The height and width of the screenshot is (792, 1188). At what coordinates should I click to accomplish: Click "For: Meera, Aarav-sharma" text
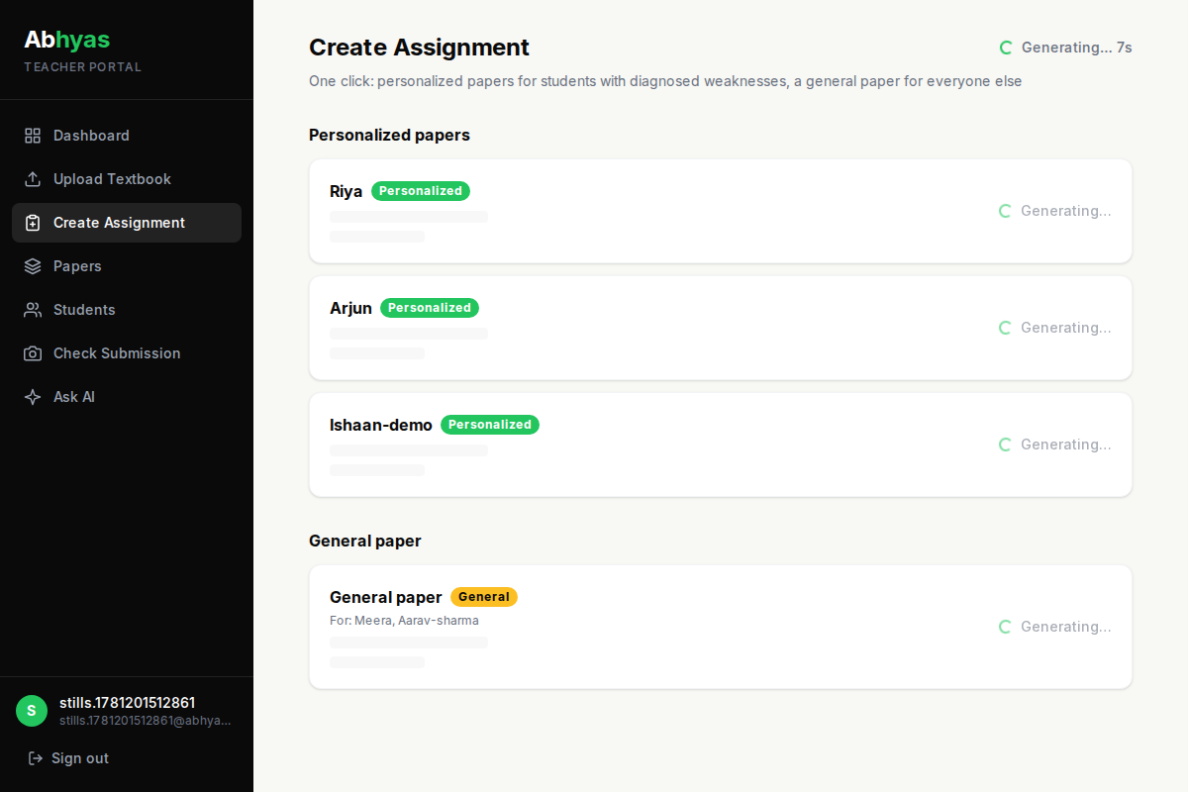click(404, 621)
